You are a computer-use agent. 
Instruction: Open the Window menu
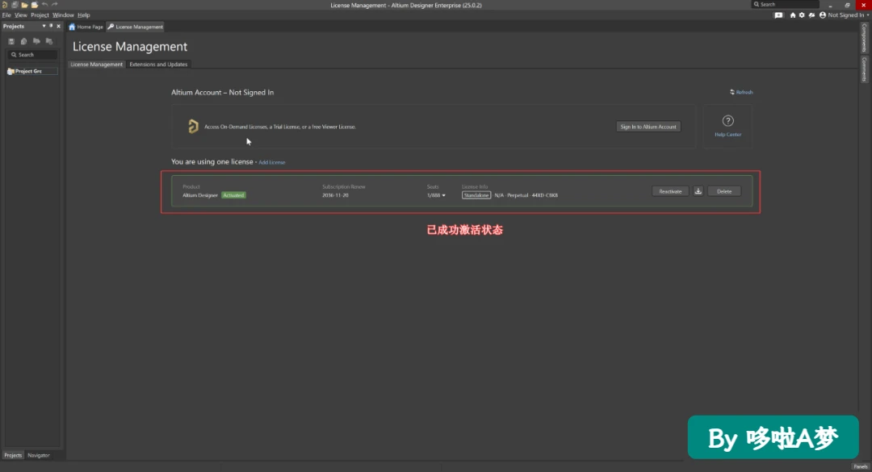(63, 15)
